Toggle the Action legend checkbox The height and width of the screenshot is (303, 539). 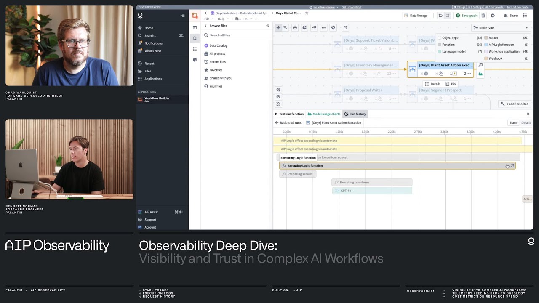486,38
